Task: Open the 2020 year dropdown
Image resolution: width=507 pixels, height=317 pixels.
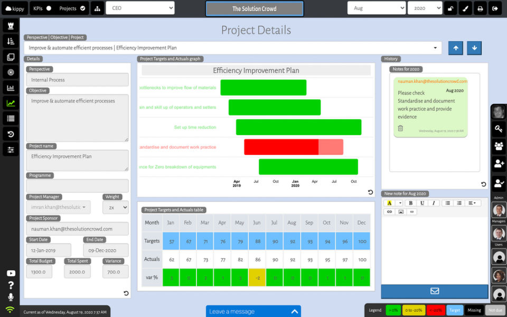Action: [x=425, y=8]
